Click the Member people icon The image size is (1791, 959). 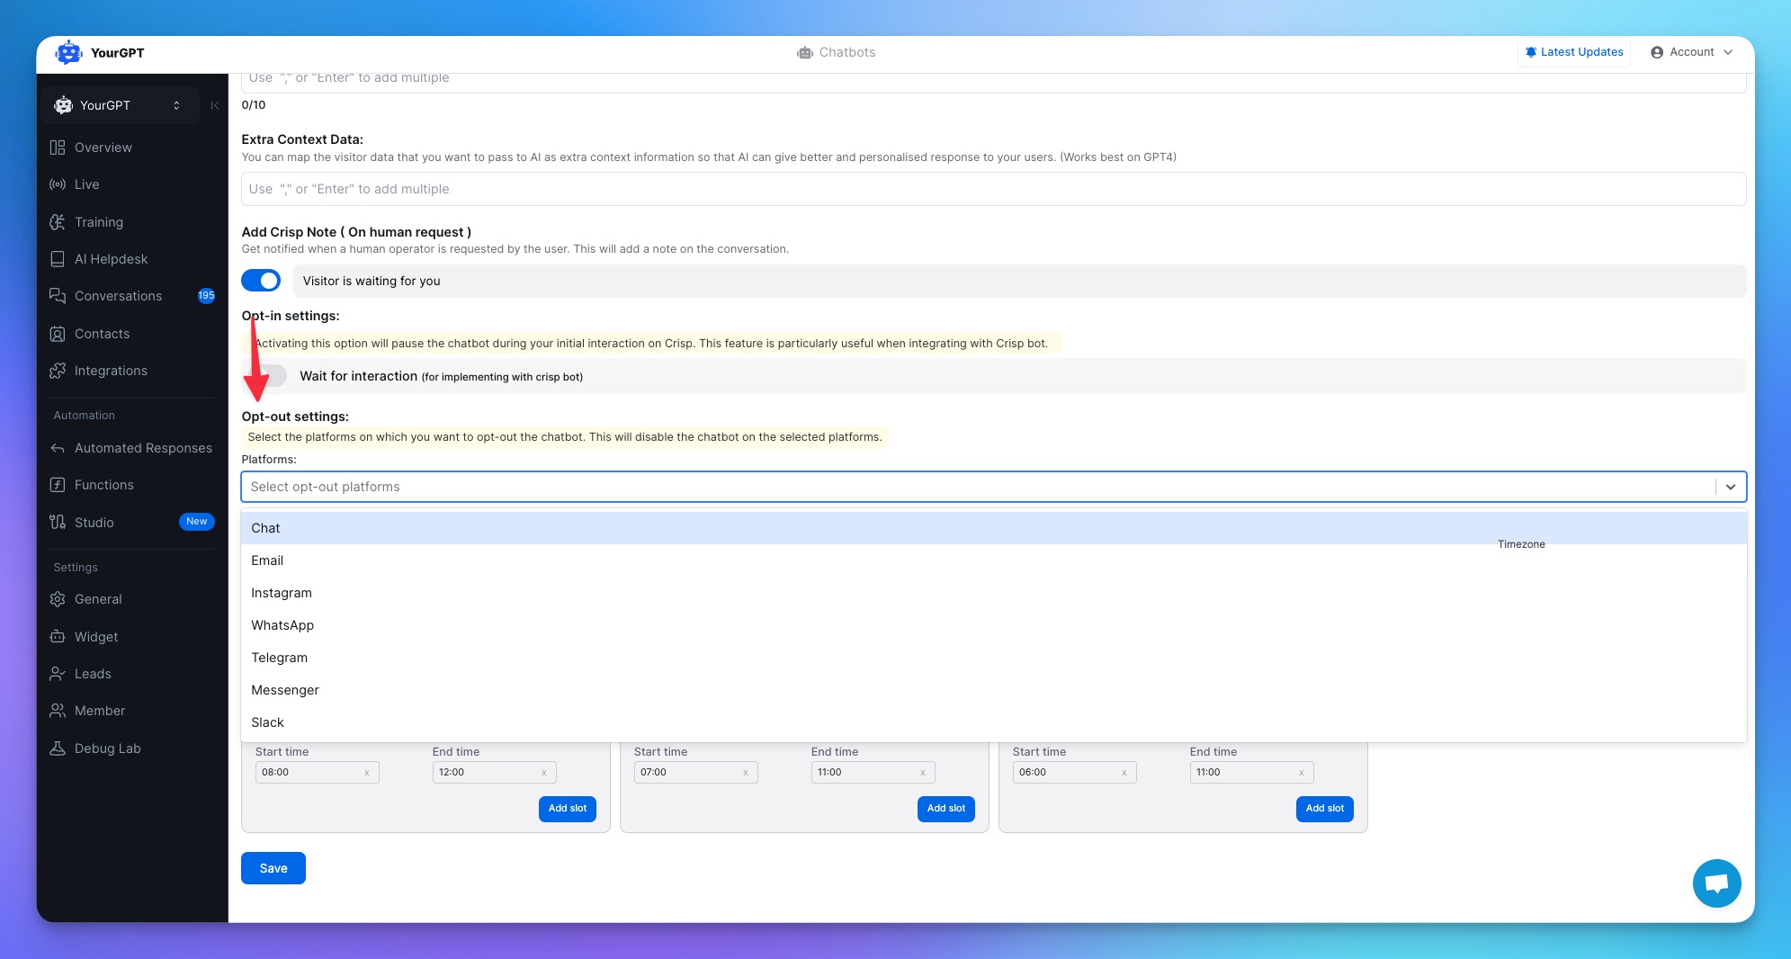coord(58,711)
